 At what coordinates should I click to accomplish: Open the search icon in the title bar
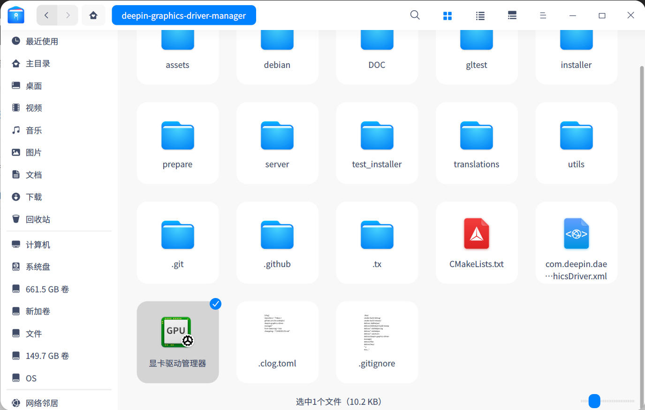click(415, 15)
